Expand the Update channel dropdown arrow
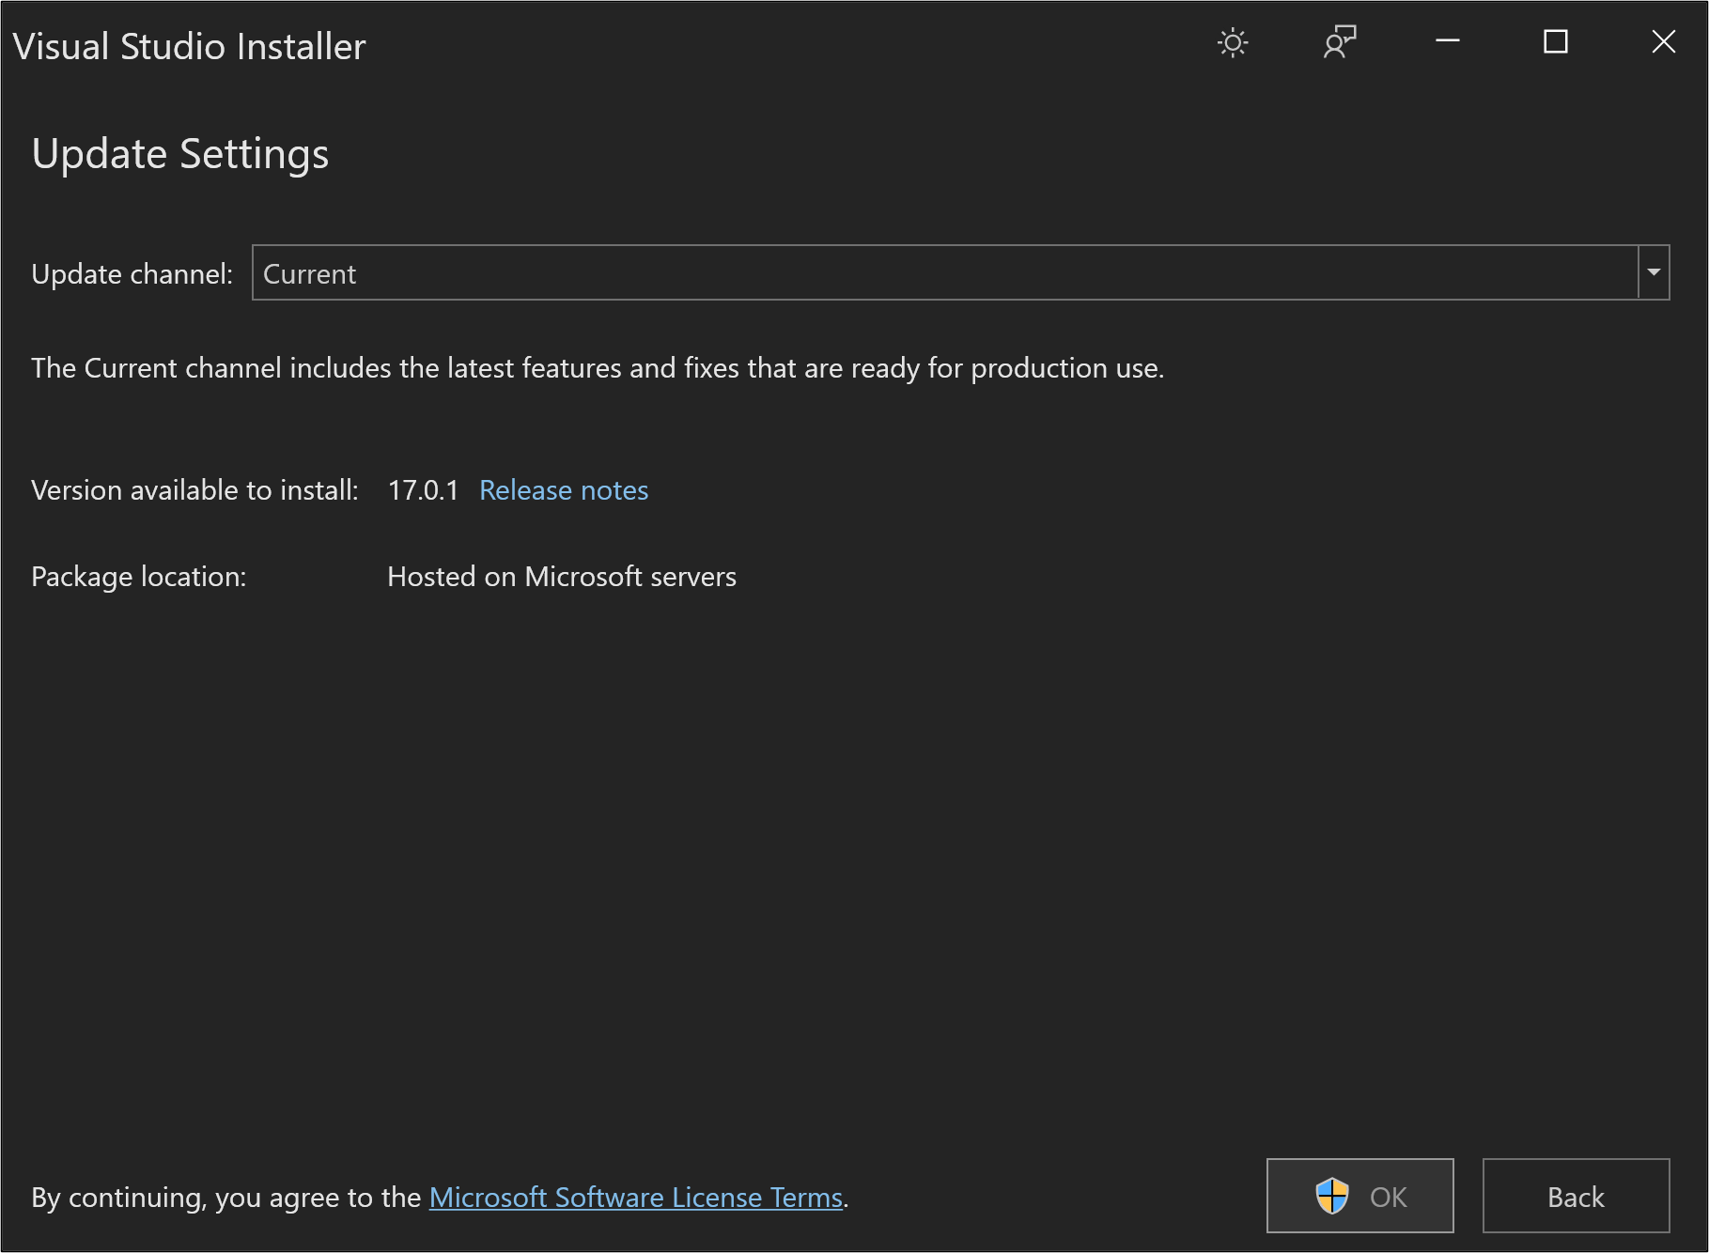1709x1253 pixels. click(1654, 272)
